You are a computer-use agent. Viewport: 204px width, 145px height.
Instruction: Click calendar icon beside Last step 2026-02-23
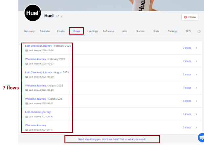coord(27,64)
